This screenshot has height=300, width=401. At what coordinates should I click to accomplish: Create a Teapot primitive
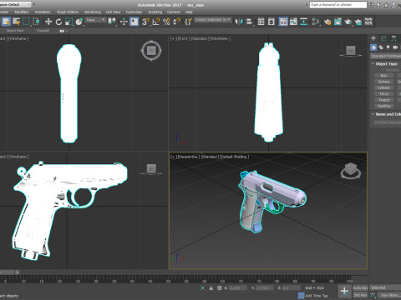pos(383,100)
